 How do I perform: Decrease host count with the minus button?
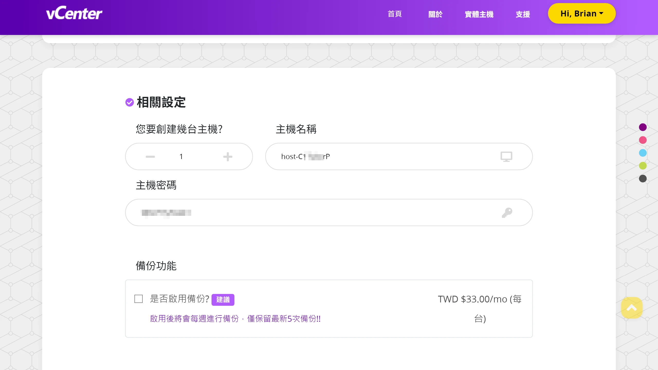(x=150, y=156)
